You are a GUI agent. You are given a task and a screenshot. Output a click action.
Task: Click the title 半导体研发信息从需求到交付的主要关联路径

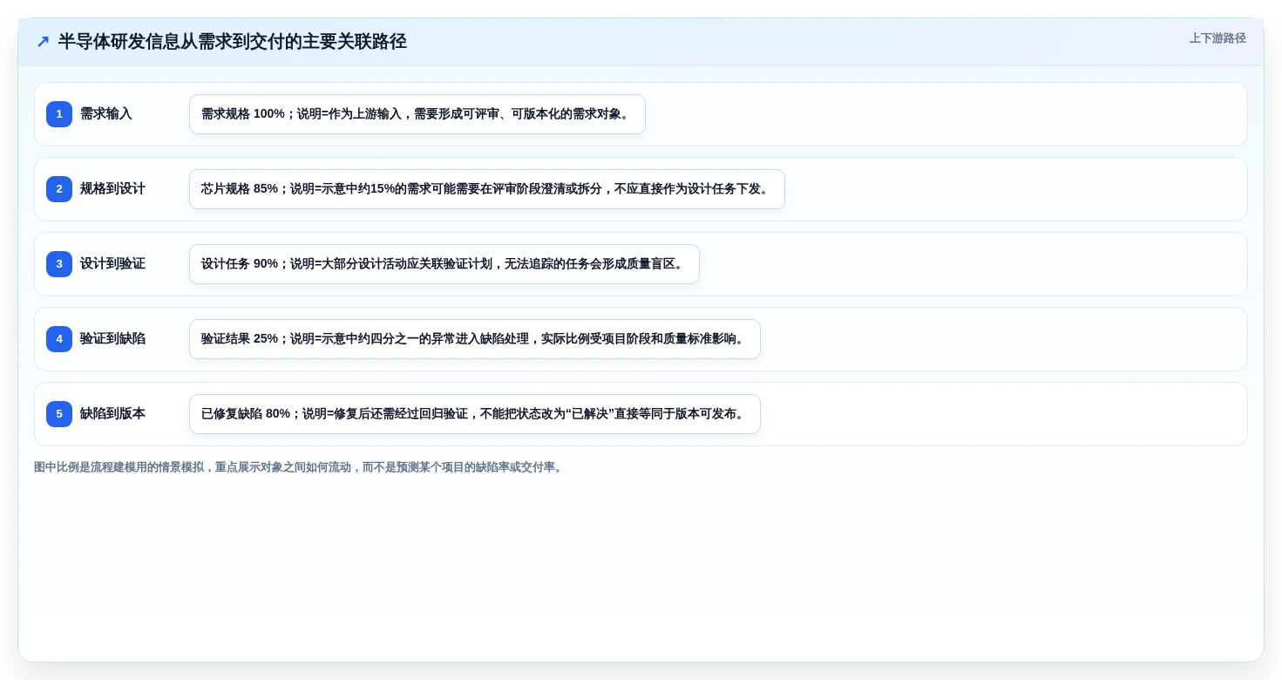click(x=233, y=42)
